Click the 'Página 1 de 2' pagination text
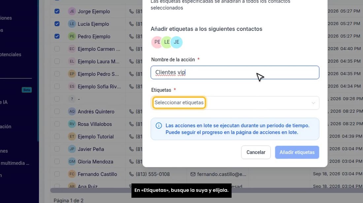The height and width of the screenshot is (203, 363). (69, 200)
